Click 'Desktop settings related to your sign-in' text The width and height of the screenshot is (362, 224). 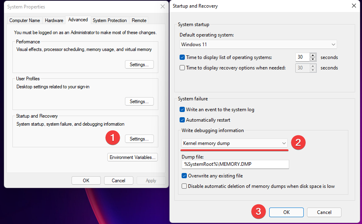tap(53, 87)
